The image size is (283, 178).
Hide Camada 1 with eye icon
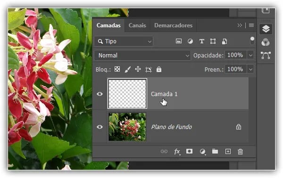coord(100,94)
